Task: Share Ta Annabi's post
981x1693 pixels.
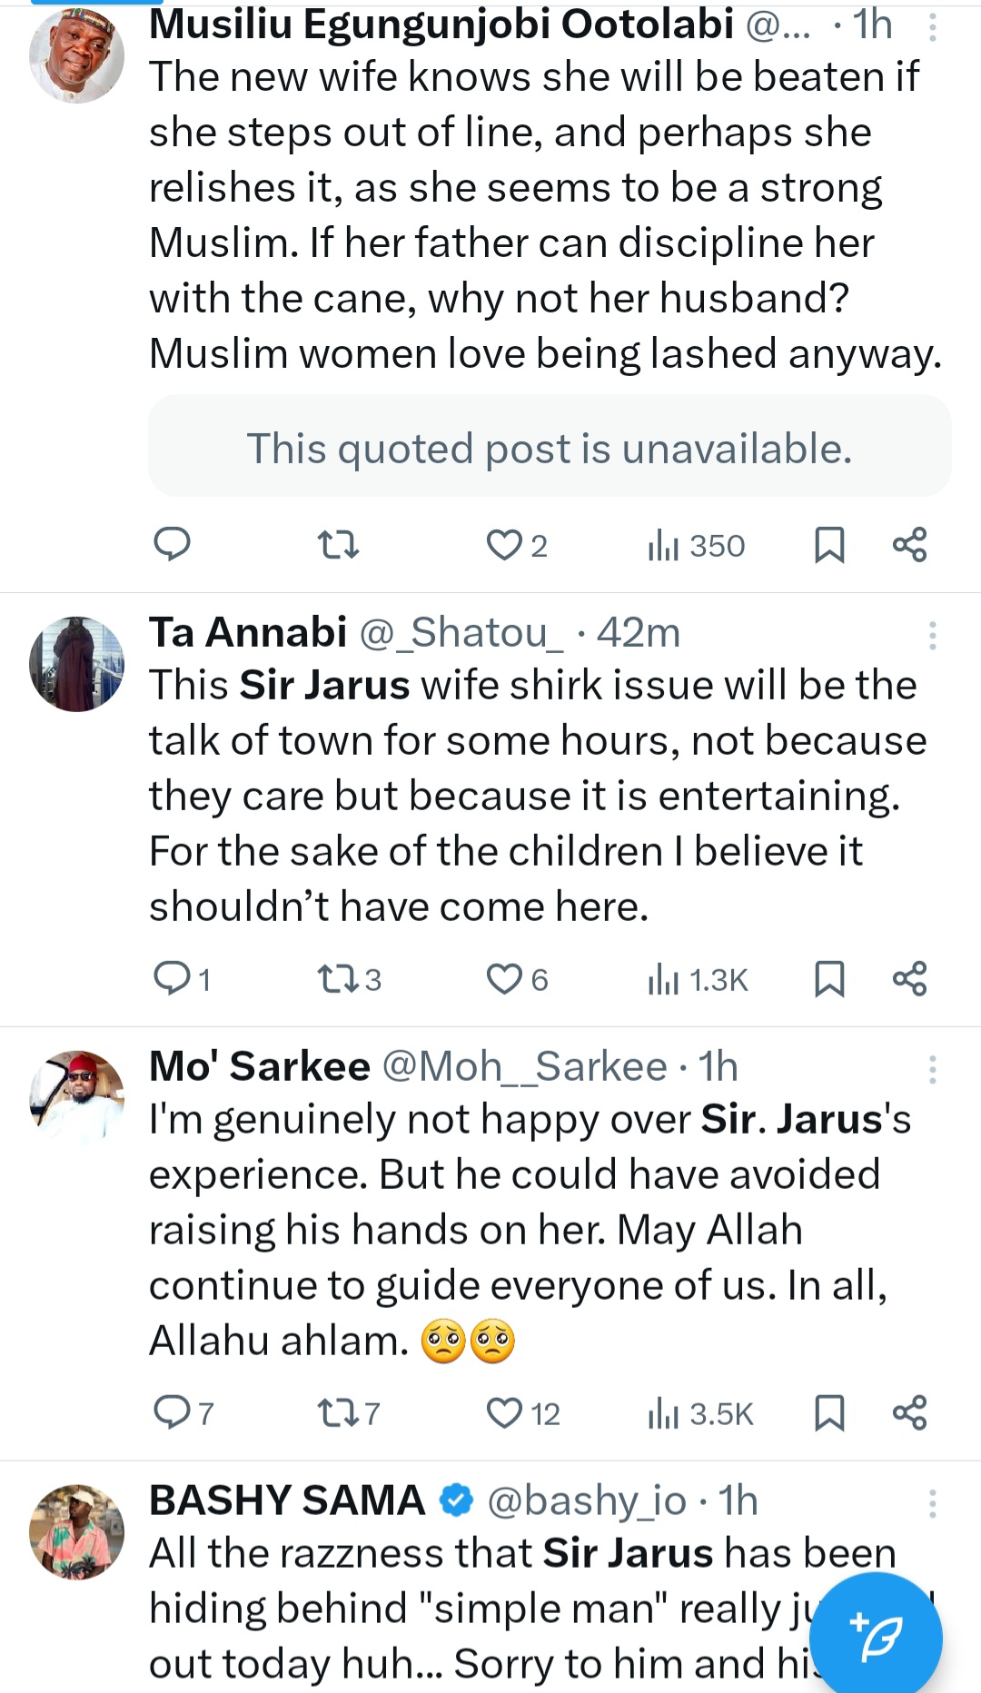Action: (909, 979)
